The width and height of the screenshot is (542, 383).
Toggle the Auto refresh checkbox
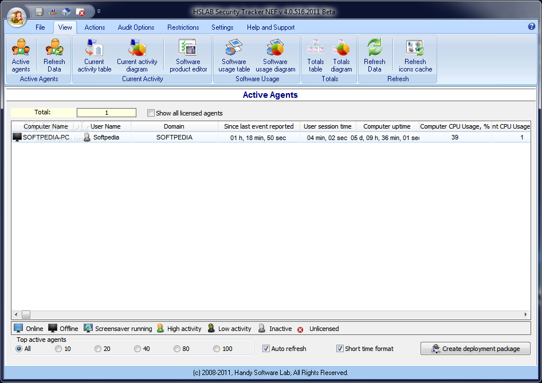(x=266, y=349)
